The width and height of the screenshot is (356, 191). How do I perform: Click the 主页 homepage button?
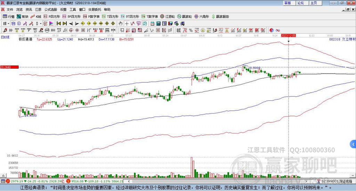pos(316,3)
